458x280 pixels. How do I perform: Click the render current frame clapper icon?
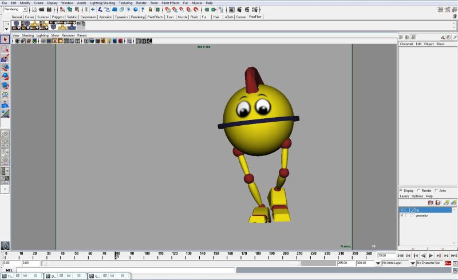click(x=239, y=10)
